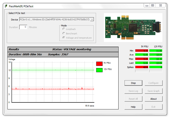Select the Loopback mode radio button
The image size is (169, 117).
pyautogui.click(x=64, y=29)
